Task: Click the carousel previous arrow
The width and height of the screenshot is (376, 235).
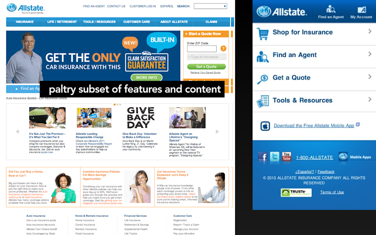Action: coord(17,132)
